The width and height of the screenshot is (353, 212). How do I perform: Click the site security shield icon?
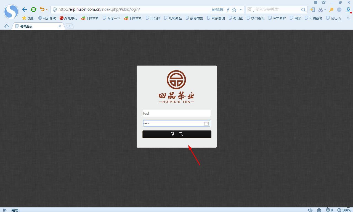click(x=55, y=9)
